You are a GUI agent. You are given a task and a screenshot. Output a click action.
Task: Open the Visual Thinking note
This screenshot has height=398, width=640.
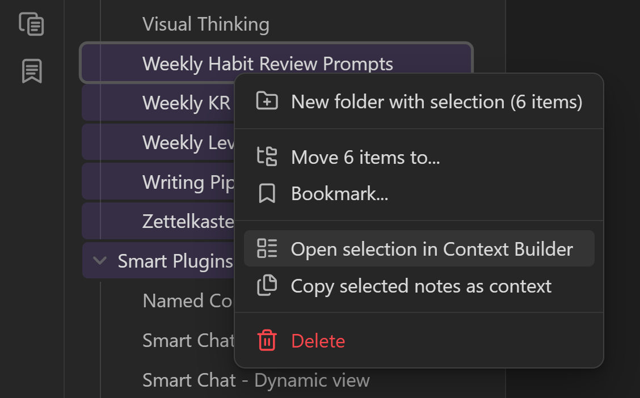[x=205, y=24]
